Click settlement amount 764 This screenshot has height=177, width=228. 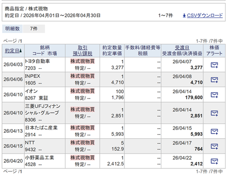[x=198, y=149]
